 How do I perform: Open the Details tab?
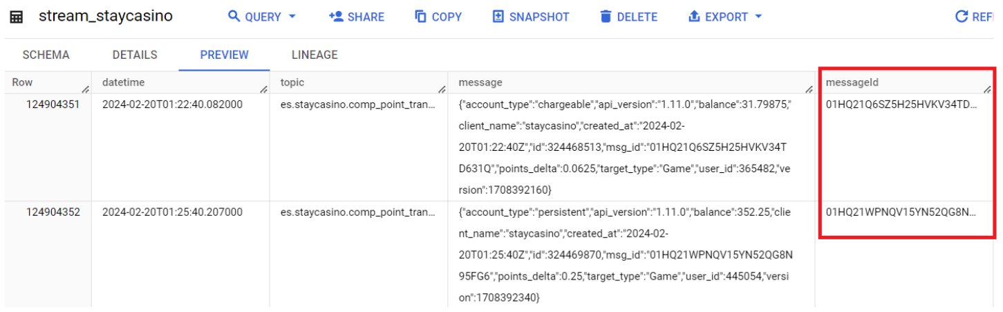coord(135,55)
